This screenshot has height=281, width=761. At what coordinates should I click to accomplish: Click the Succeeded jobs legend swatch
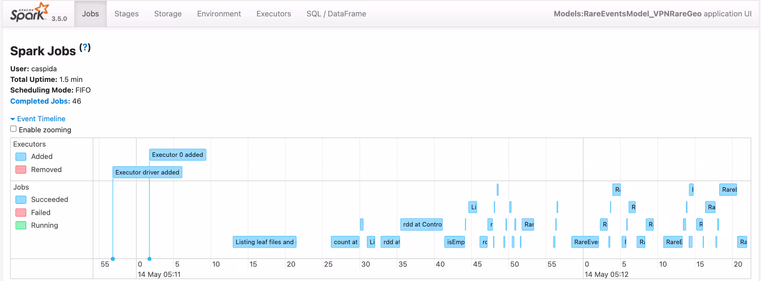pyautogui.click(x=21, y=199)
